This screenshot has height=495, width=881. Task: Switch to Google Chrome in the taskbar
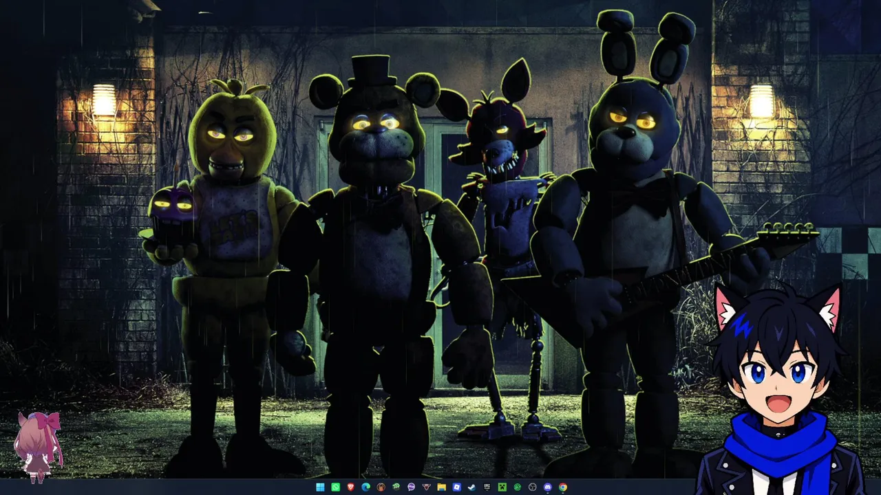[562, 487]
